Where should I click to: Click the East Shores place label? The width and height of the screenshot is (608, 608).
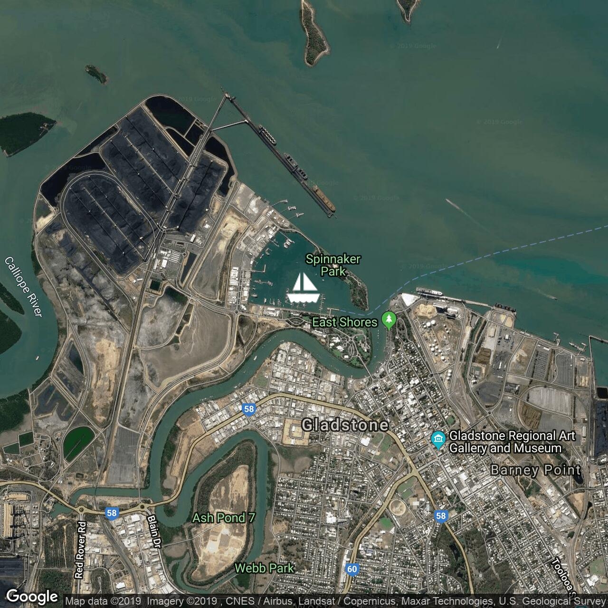click(x=344, y=322)
